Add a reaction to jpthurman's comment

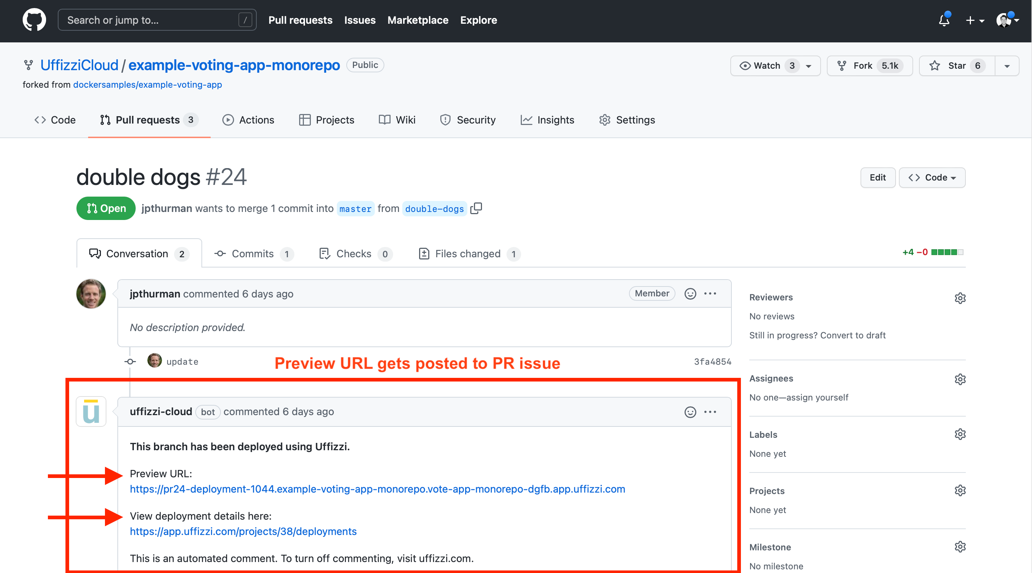click(690, 293)
